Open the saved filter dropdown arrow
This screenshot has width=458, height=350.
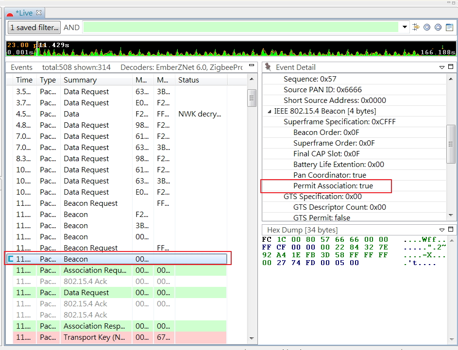click(405, 27)
